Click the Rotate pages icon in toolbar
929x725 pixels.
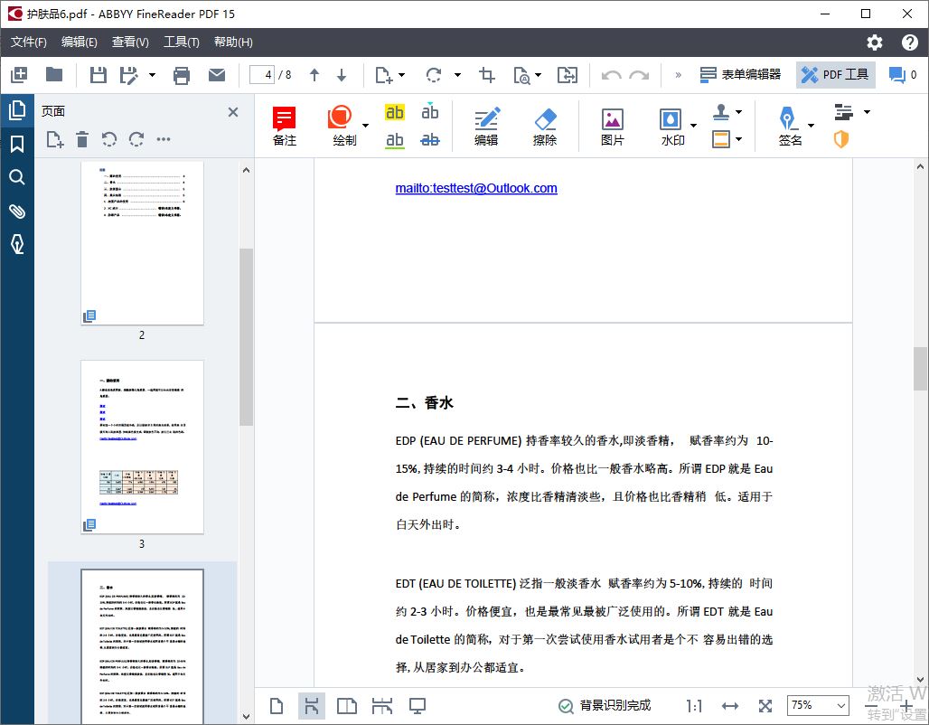pyautogui.click(x=434, y=75)
